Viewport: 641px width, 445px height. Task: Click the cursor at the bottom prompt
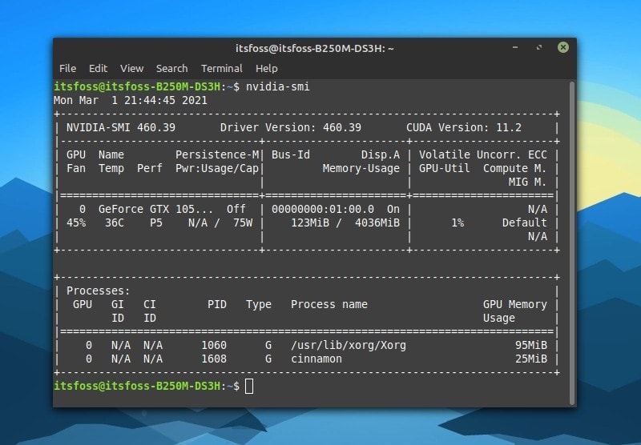(x=249, y=387)
